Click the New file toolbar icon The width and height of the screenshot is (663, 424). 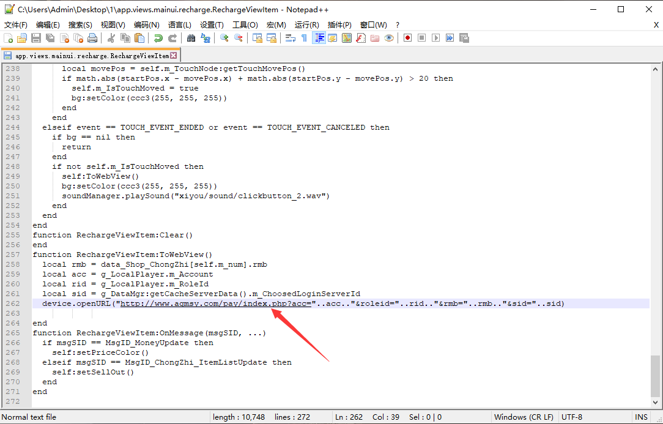click(x=8, y=38)
